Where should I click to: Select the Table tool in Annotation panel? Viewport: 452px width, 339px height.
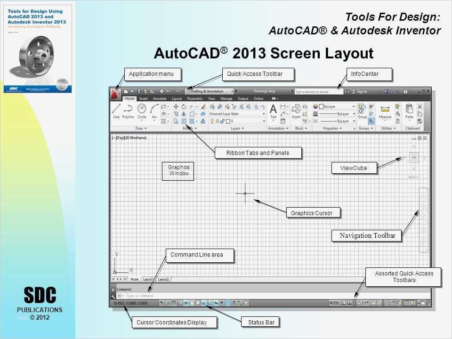(x=283, y=121)
